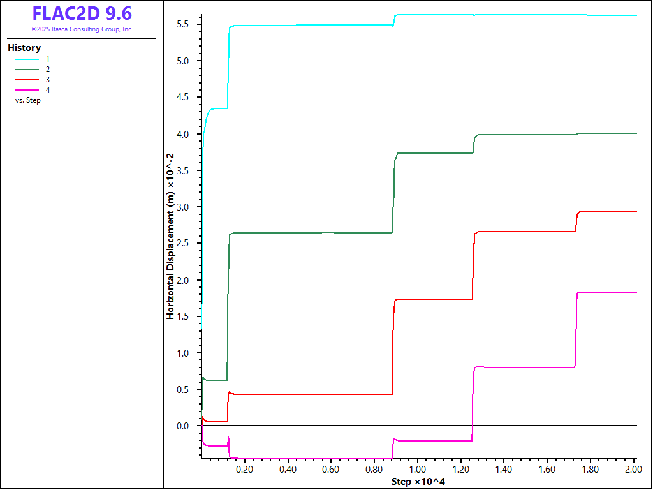The image size is (653, 490).
Task: Select the History legend heading
Action: pyautogui.click(x=24, y=48)
